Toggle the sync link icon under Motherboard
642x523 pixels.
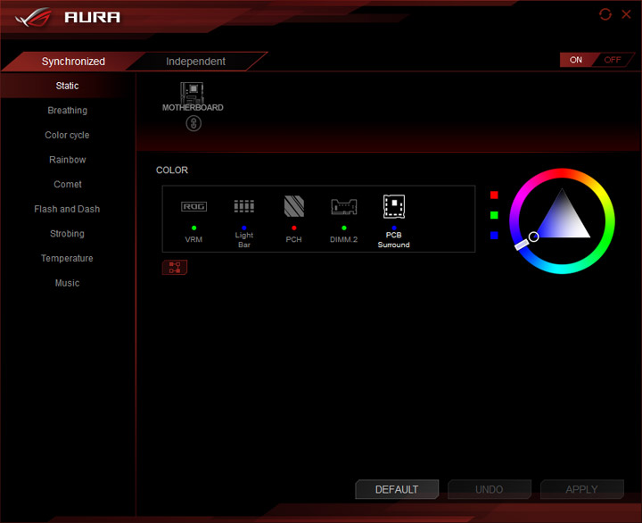[x=193, y=123]
